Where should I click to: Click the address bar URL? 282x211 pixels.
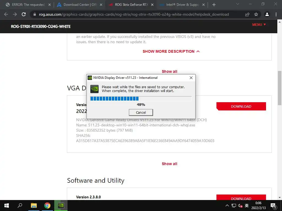click(134, 14)
